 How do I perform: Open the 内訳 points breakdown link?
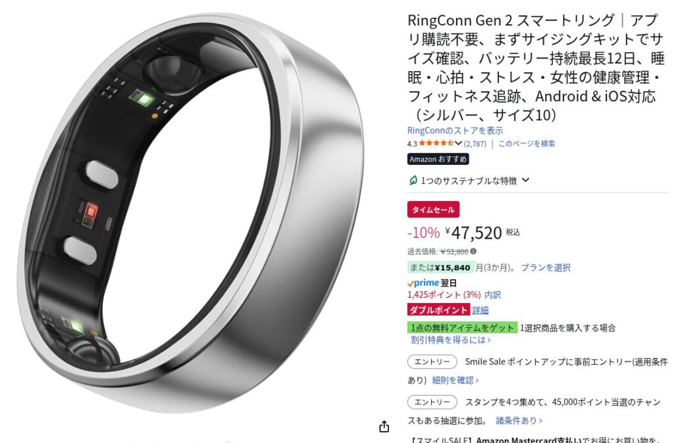(492, 295)
